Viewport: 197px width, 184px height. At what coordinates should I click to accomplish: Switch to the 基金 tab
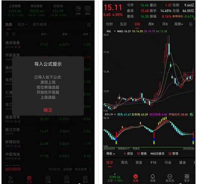(x=182, y=163)
